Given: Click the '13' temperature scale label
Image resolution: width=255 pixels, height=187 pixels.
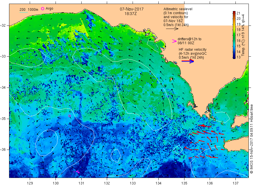Looking at the screenshot, I should (238, 57).
